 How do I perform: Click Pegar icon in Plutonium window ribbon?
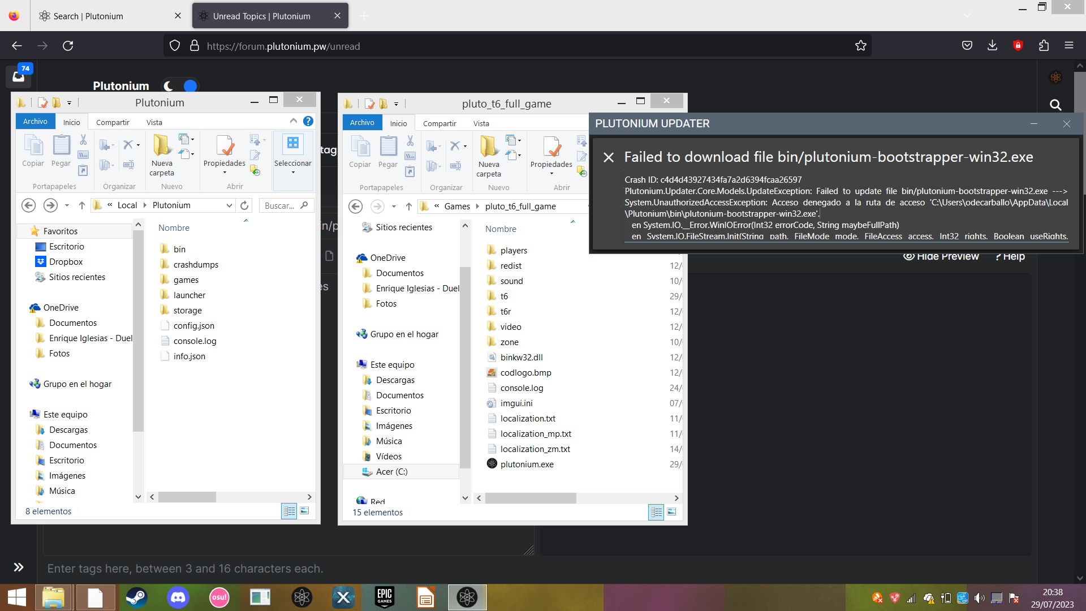pyautogui.click(x=61, y=151)
